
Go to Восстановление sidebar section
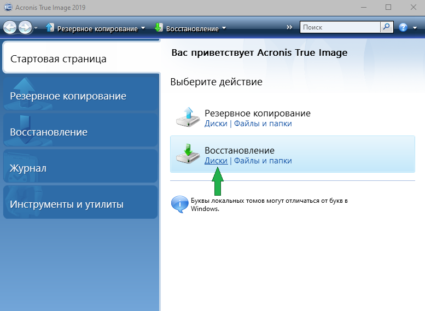80,132
